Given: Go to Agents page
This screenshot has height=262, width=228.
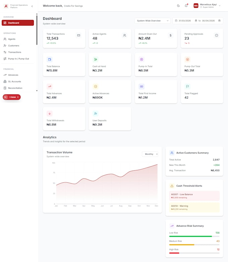Looking at the screenshot, I should coord(18,39).
